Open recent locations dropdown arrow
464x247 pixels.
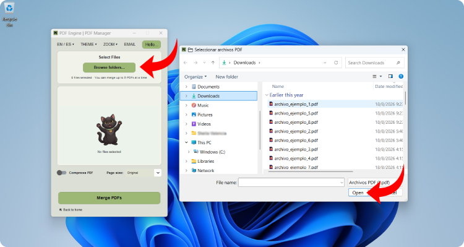(204, 63)
